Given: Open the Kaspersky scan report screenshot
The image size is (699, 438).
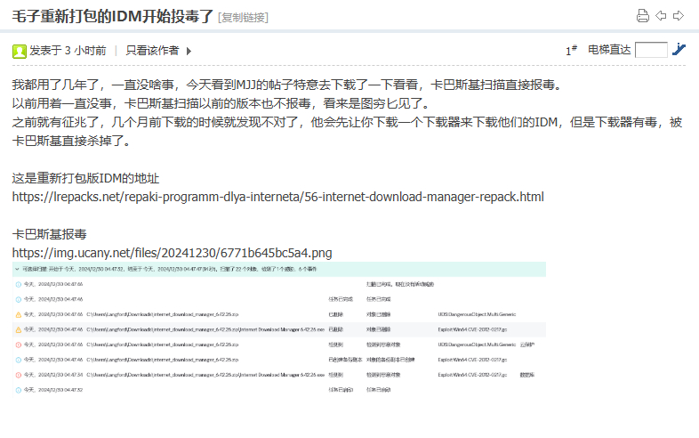Looking at the screenshot, I should [x=279, y=329].
